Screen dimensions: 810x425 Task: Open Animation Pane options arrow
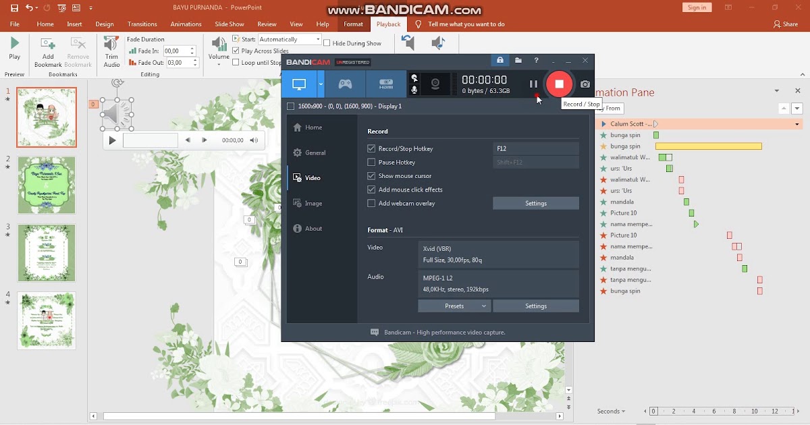[x=778, y=90]
